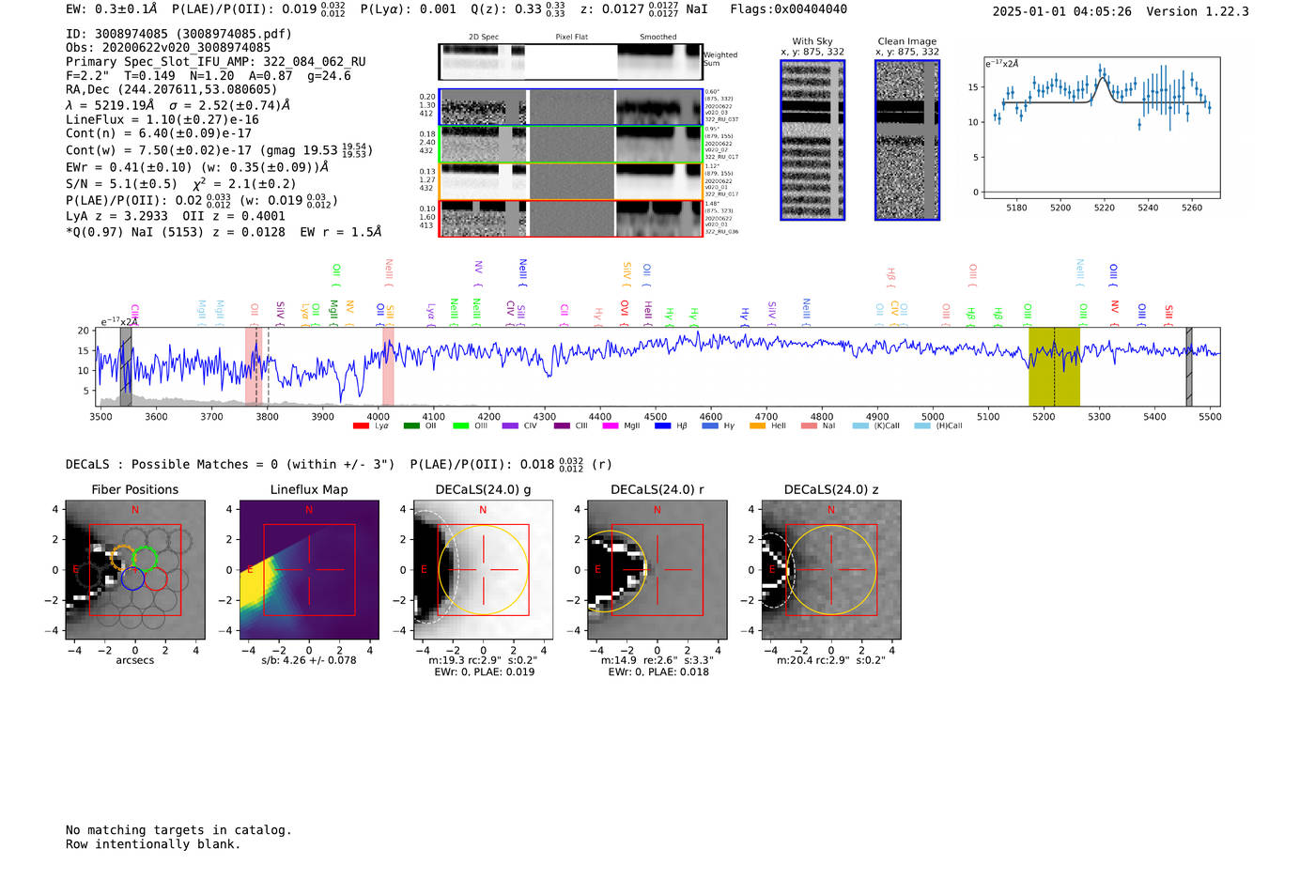The height and width of the screenshot is (895, 1315).
Task: View the DECaLS g-band cutout
Action: pos(483,570)
